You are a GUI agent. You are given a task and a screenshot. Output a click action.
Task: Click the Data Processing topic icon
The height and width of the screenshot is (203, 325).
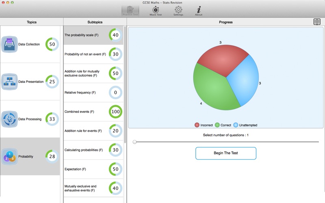tap(9, 119)
